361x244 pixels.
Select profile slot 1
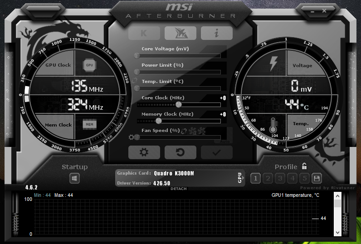[x=255, y=178]
